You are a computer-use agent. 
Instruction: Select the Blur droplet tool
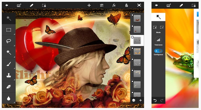coord(9,98)
